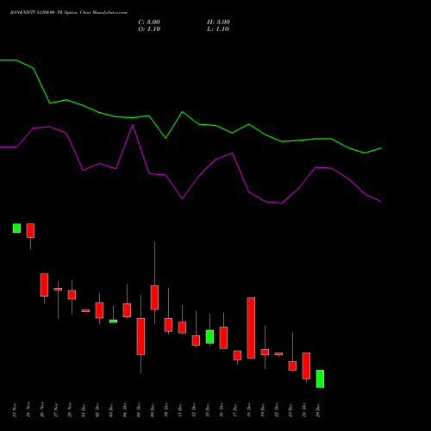Select the green candle for 15 Dec
This screenshot has width=431, height=431.
pyautogui.click(x=209, y=337)
